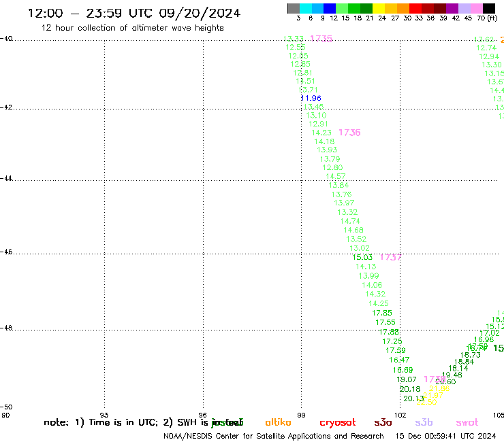
Task: Click the wave height reading 14.06
Action: pyautogui.click(x=372, y=285)
